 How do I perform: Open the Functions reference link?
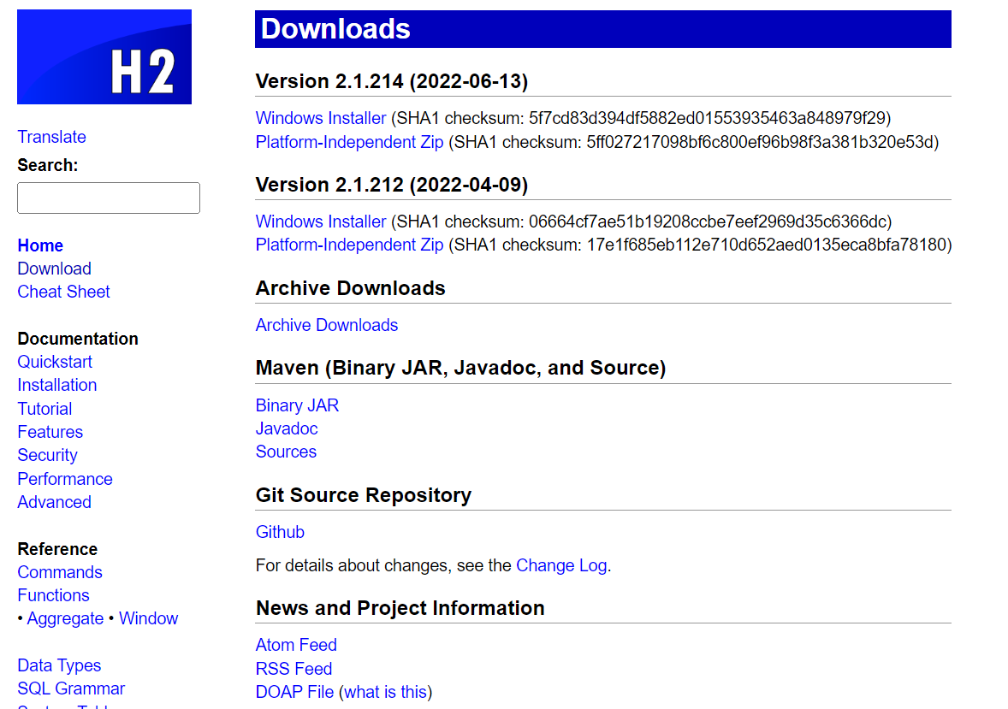coord(53,595)
